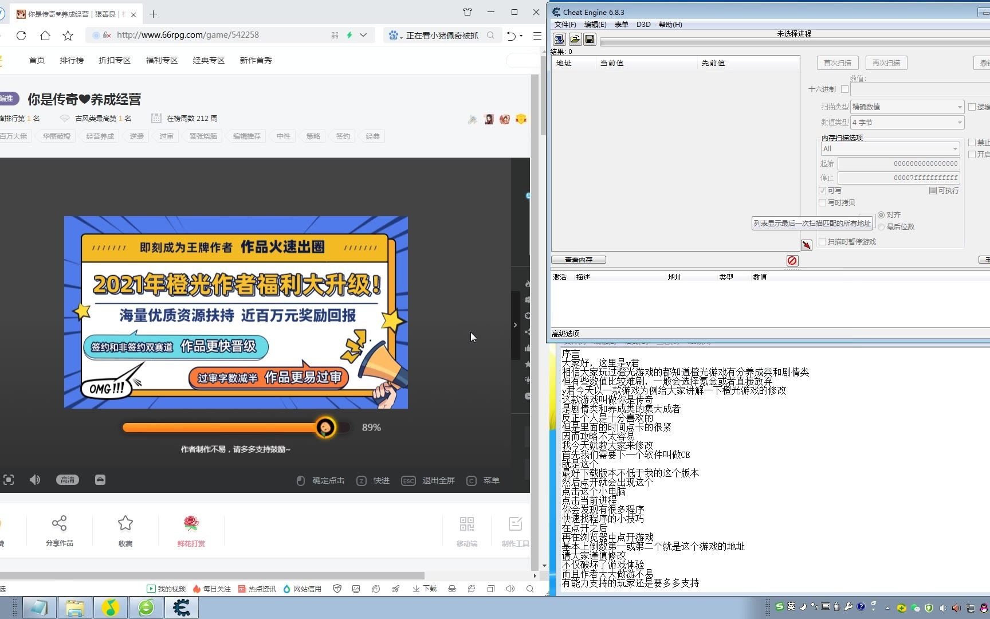Toggle the copy-on-write 写时拷贝 checkbox
The width and height of the screenshot is (990, 619).
tap(823, 203)
